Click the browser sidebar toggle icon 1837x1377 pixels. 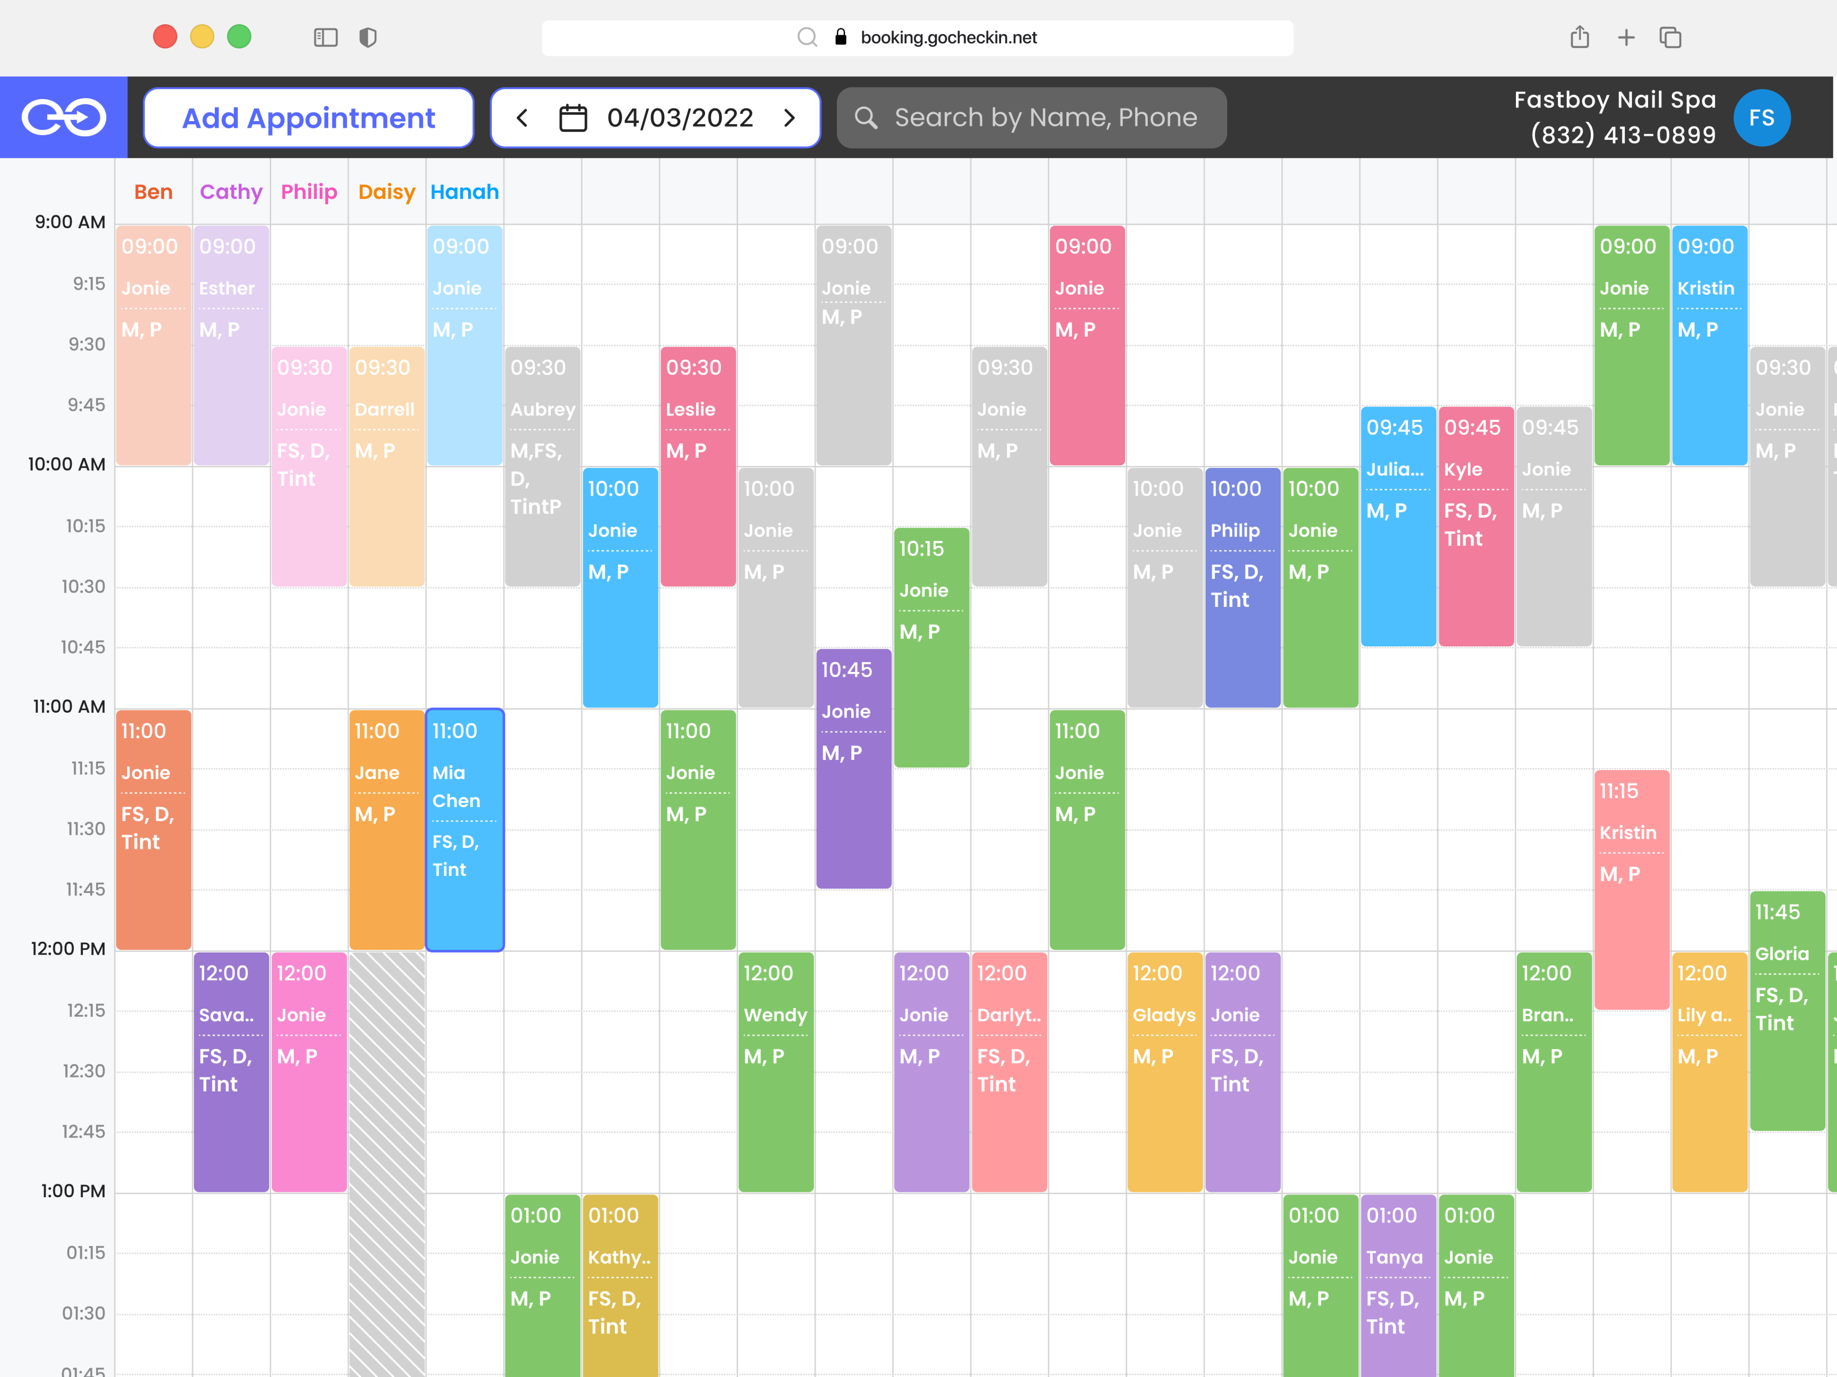pyautogui.click(x=326, y=37)
